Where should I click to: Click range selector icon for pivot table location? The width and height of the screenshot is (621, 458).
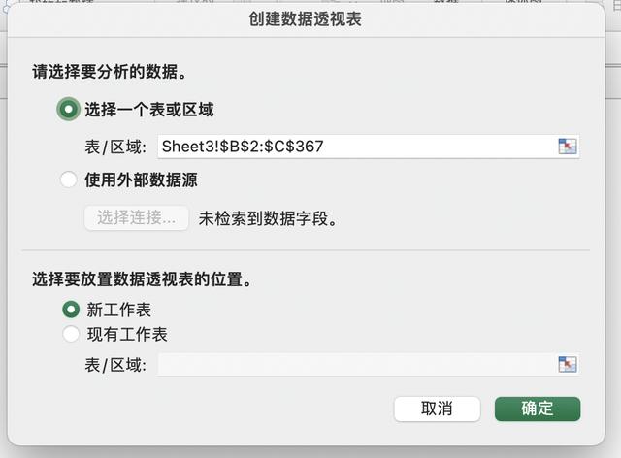[x=568, y=365]
